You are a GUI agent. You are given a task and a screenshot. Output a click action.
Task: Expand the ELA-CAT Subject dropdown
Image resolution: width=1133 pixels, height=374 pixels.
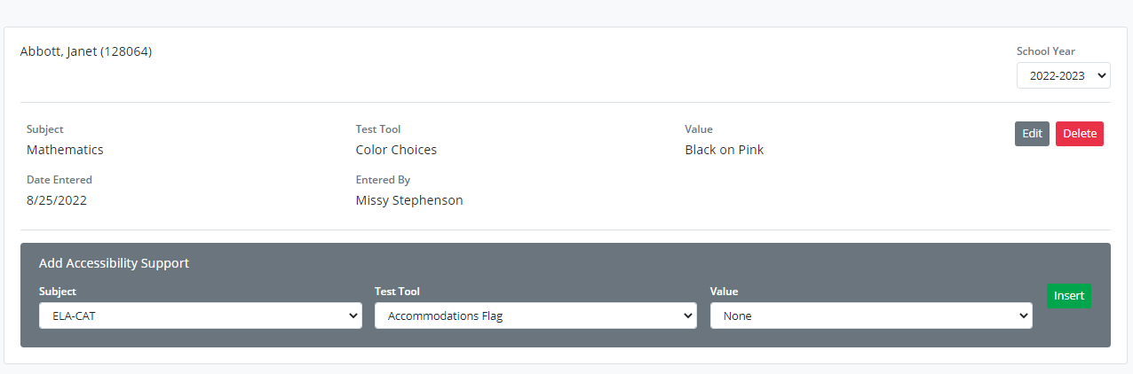pyautogui.click(x=200, y=316)
